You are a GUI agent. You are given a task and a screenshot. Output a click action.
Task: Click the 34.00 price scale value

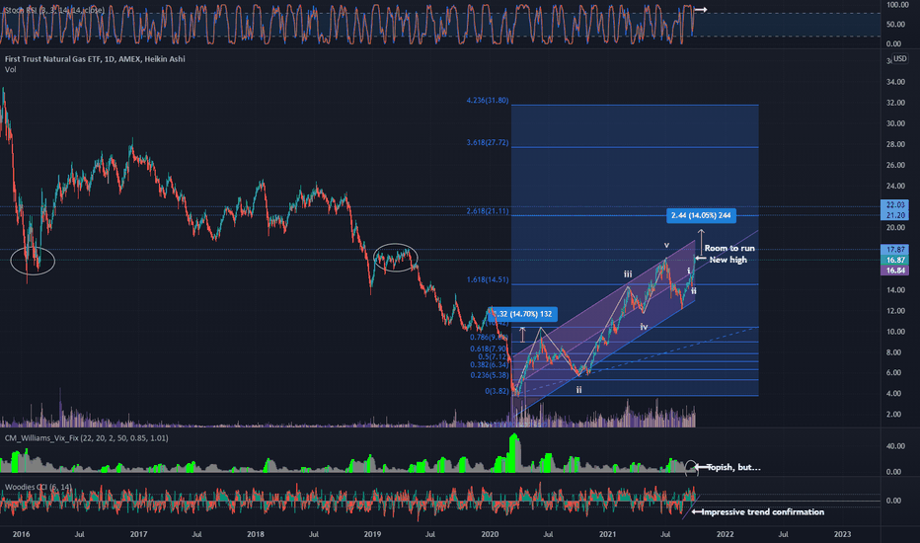click(895, 82)
